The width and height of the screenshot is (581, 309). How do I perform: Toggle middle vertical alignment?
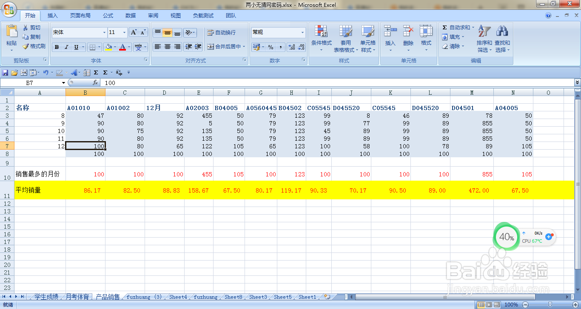pyautogui.click(x=167, y=32)
